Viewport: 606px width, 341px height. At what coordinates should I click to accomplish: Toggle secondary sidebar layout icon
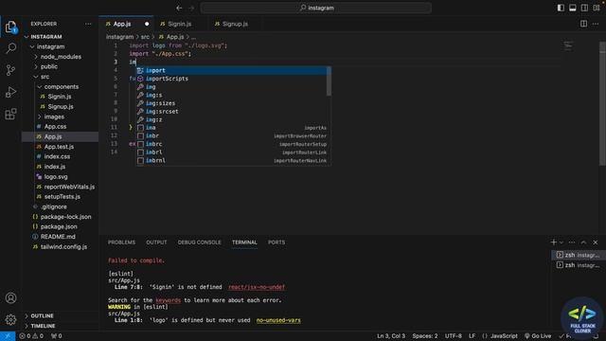click(x=585, y=8)
